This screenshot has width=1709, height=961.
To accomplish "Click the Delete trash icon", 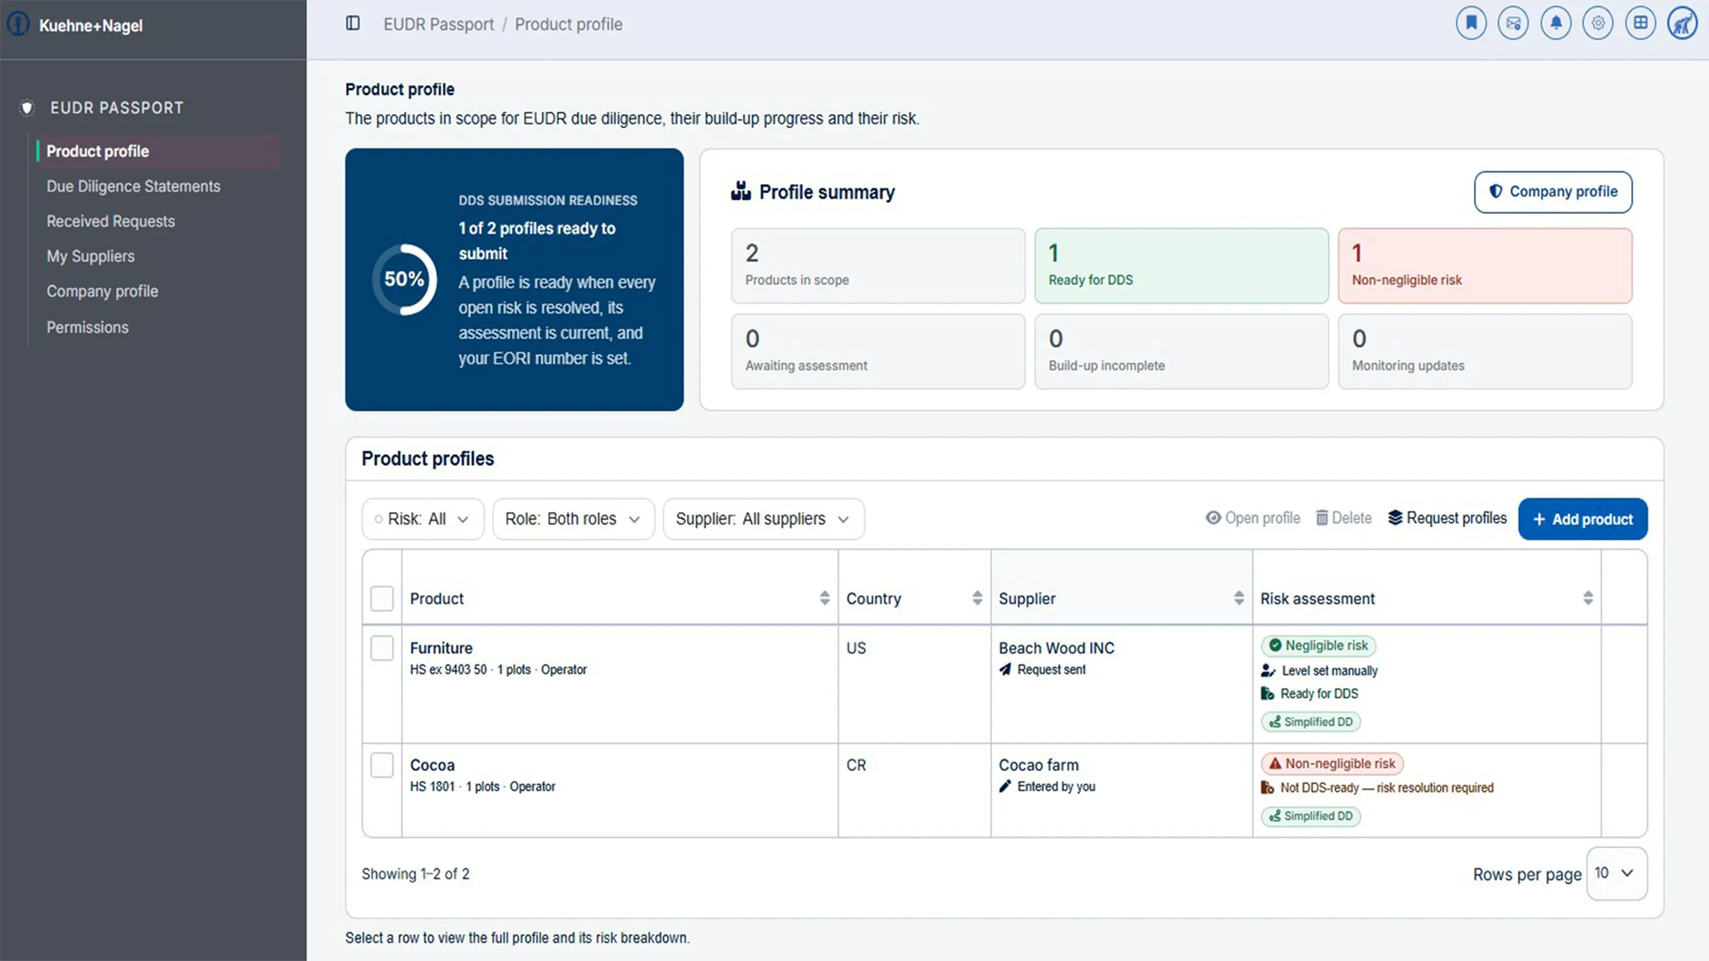I will [x=1322, y=518].
